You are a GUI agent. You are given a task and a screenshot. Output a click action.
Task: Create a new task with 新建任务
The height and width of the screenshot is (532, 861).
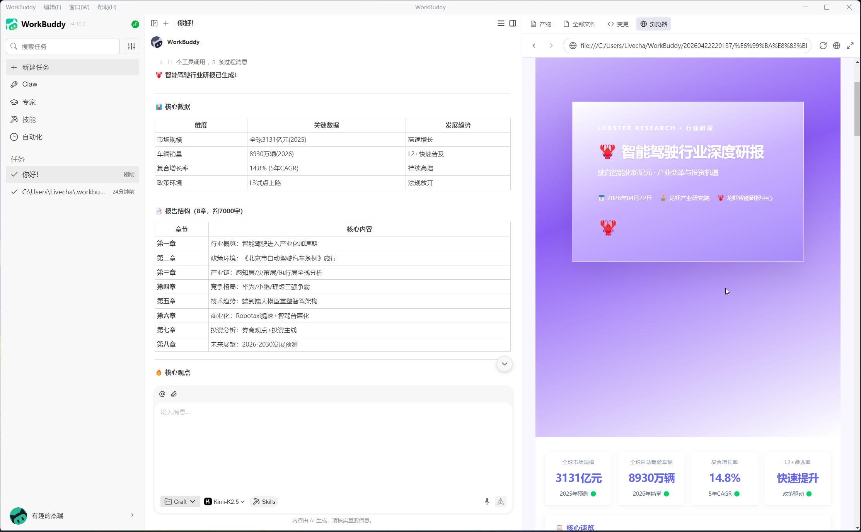point(72,67)
